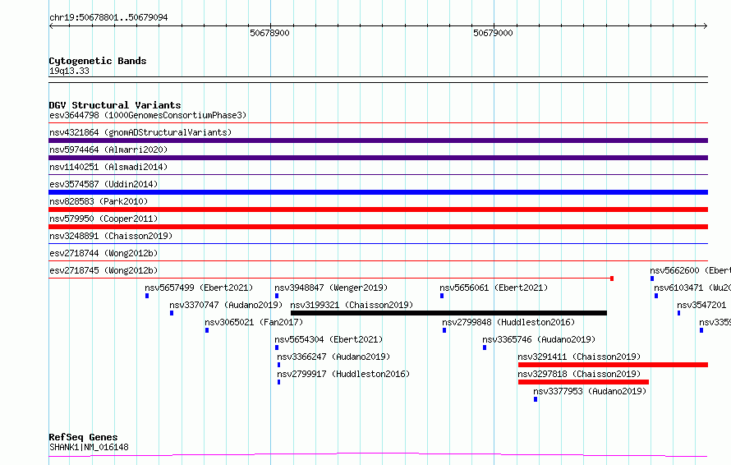Click the esv3644798 1000GenomesConsortiumPhase3 variant label
Screen dimensions: 731x465
(148, 115)
